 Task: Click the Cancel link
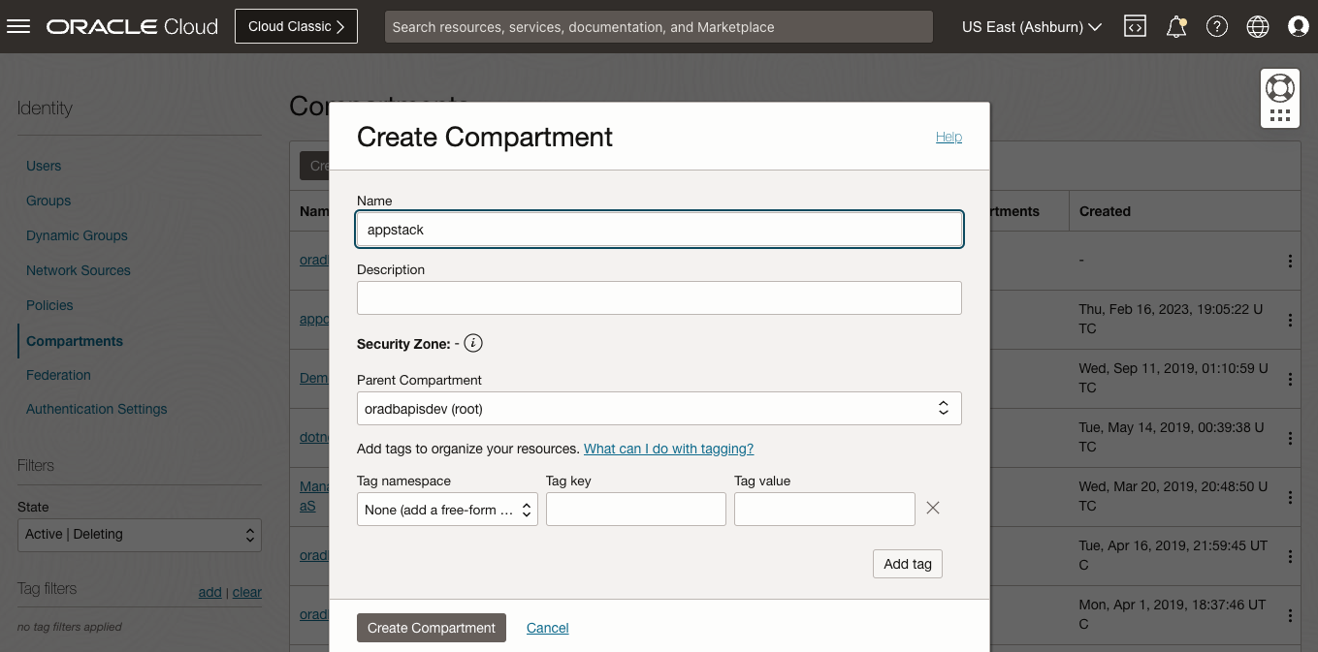(x=548, y=628)
